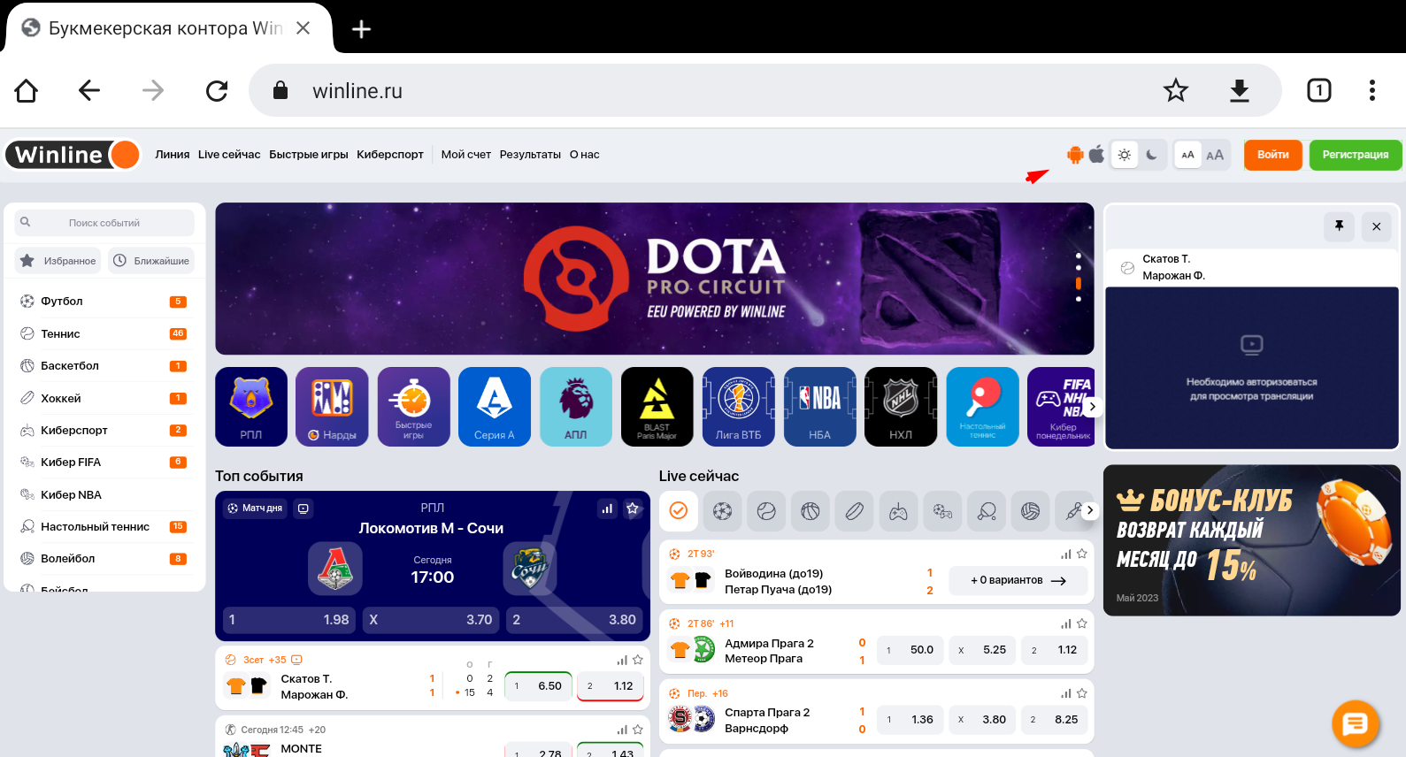Open the NBA league tile

(819, 407)
